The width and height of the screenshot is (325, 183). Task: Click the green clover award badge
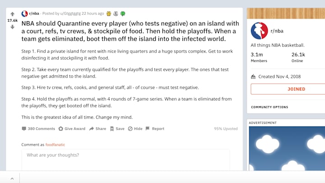click(123, 14)
